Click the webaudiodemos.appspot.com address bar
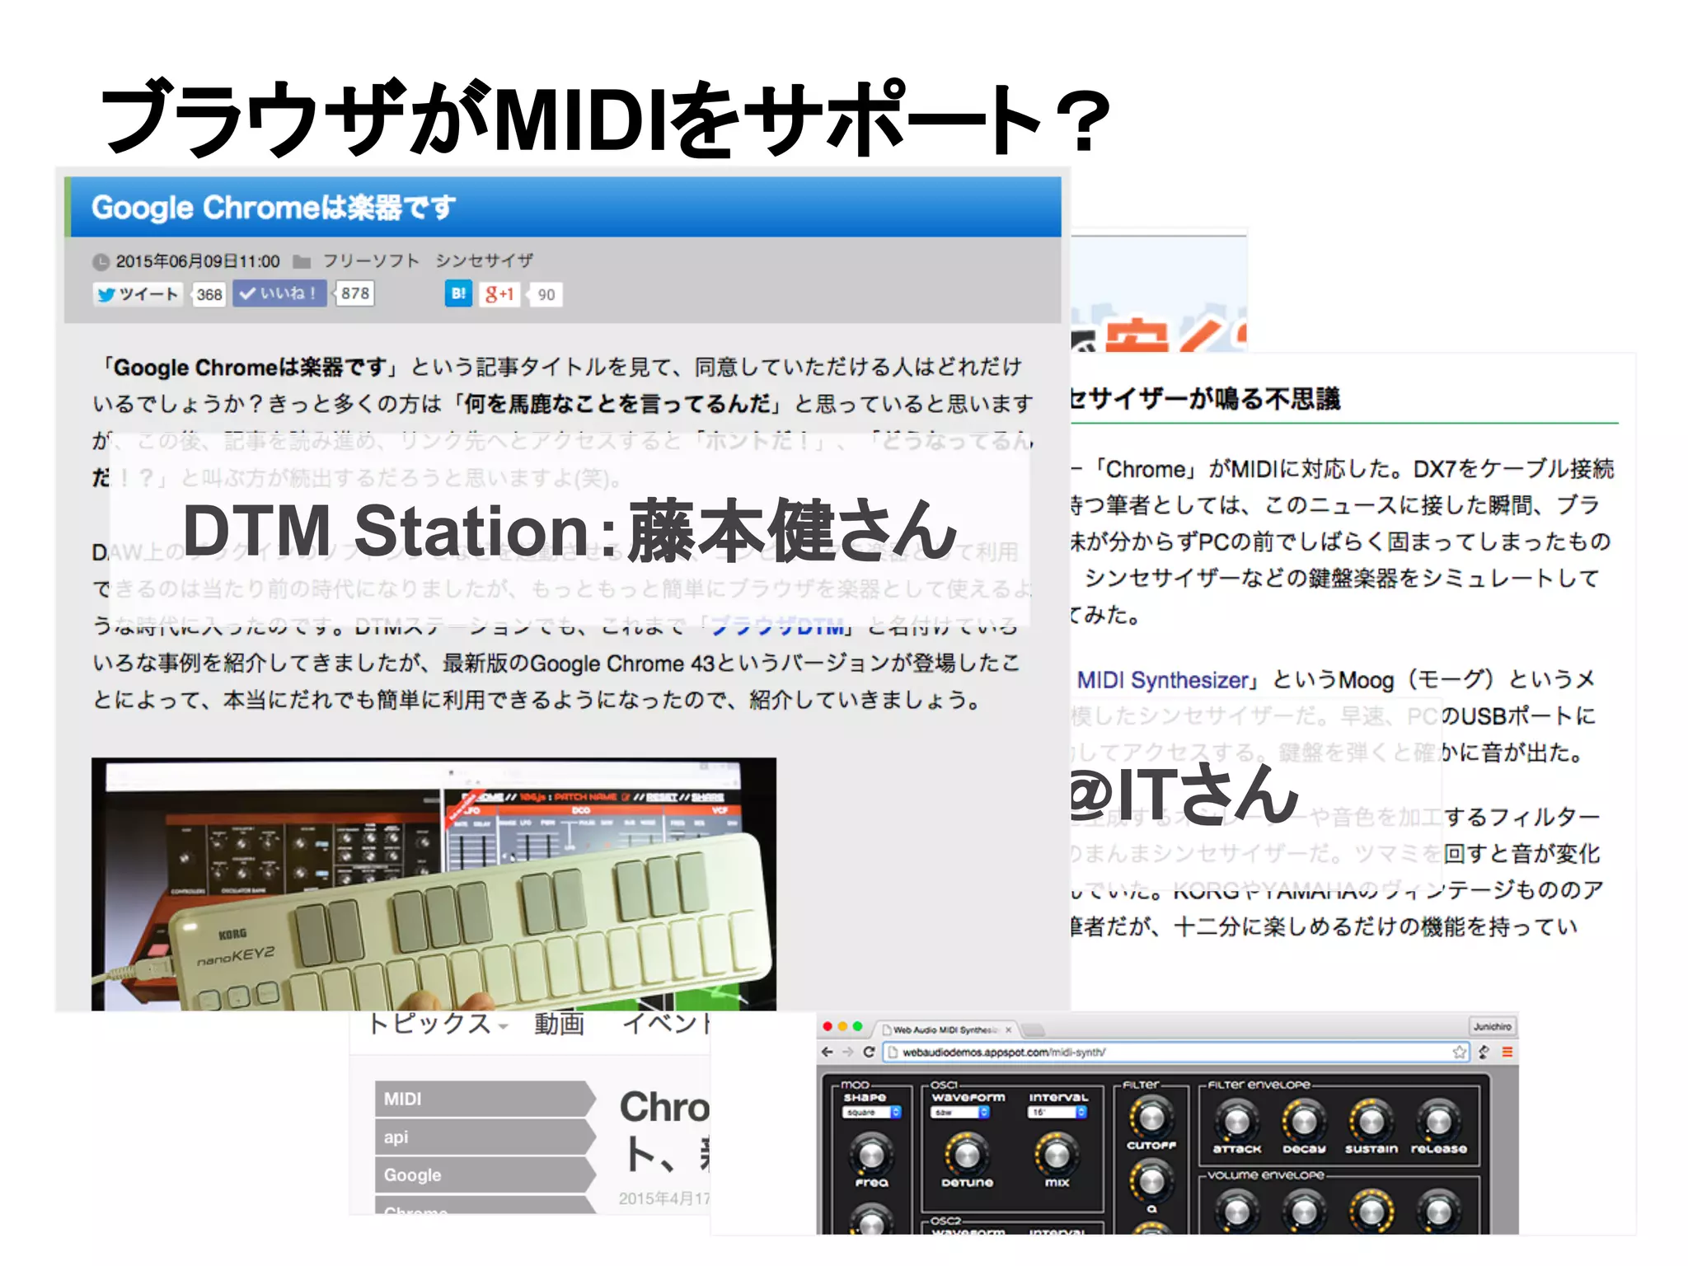Screen dimensions: 1688x1266 (1176, 1053)
